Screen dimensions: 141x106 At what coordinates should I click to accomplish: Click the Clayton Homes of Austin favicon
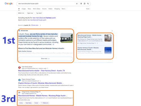pos(19,80)
